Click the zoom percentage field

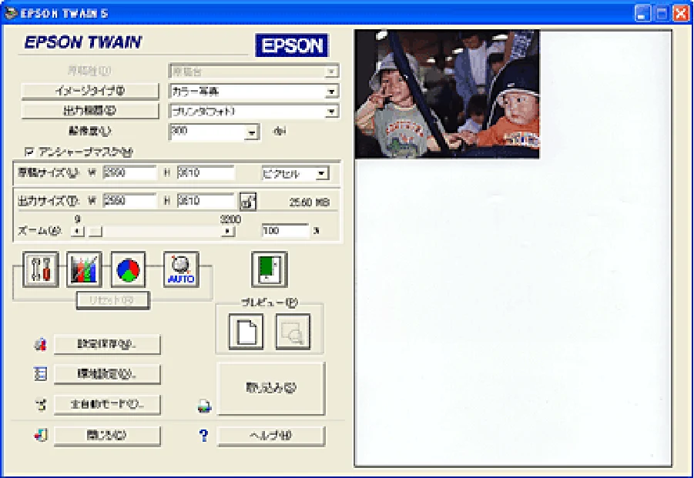click(x=285, y=231)
